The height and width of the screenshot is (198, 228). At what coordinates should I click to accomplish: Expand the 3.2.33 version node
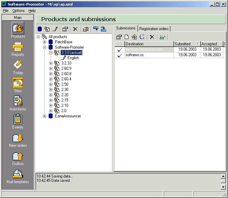51,63
